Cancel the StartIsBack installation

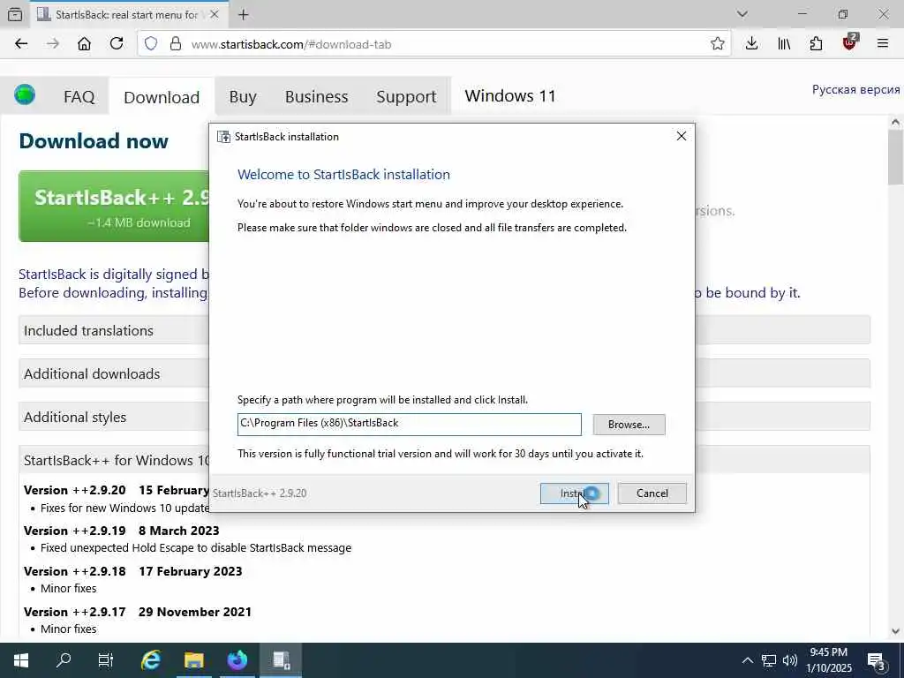[x=652, y=493]
